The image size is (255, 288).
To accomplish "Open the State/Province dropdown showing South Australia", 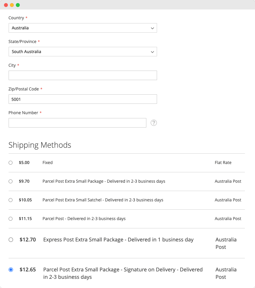I will coord(83,52).
